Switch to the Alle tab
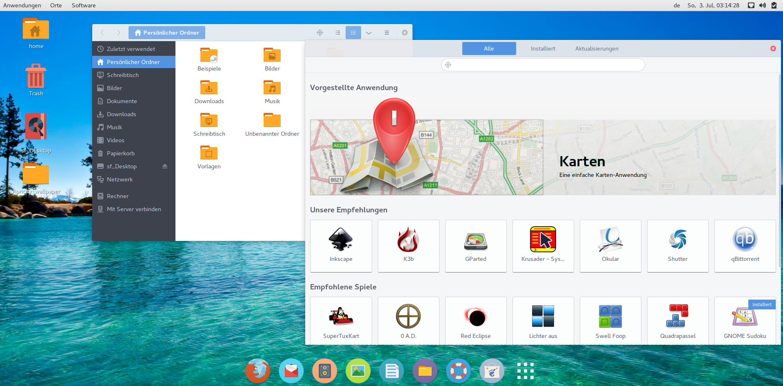The image size is (783, 386). click(489, 49)
